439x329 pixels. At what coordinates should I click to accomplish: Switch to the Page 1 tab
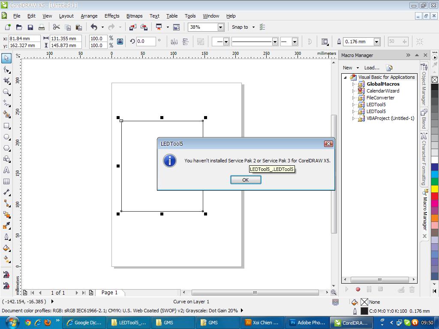click(109, 293)
